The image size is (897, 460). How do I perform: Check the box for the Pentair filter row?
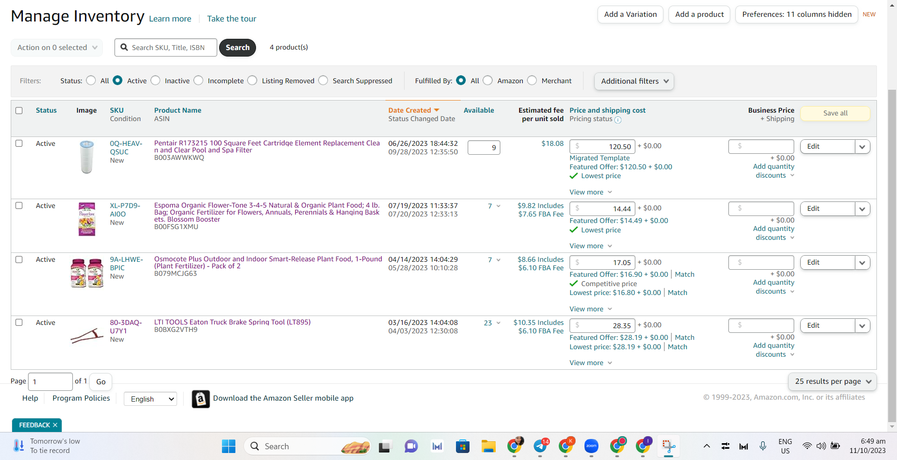pos(19,144)
